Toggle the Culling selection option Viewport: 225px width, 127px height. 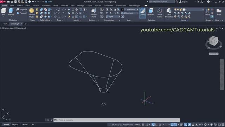tap(143, 13)
